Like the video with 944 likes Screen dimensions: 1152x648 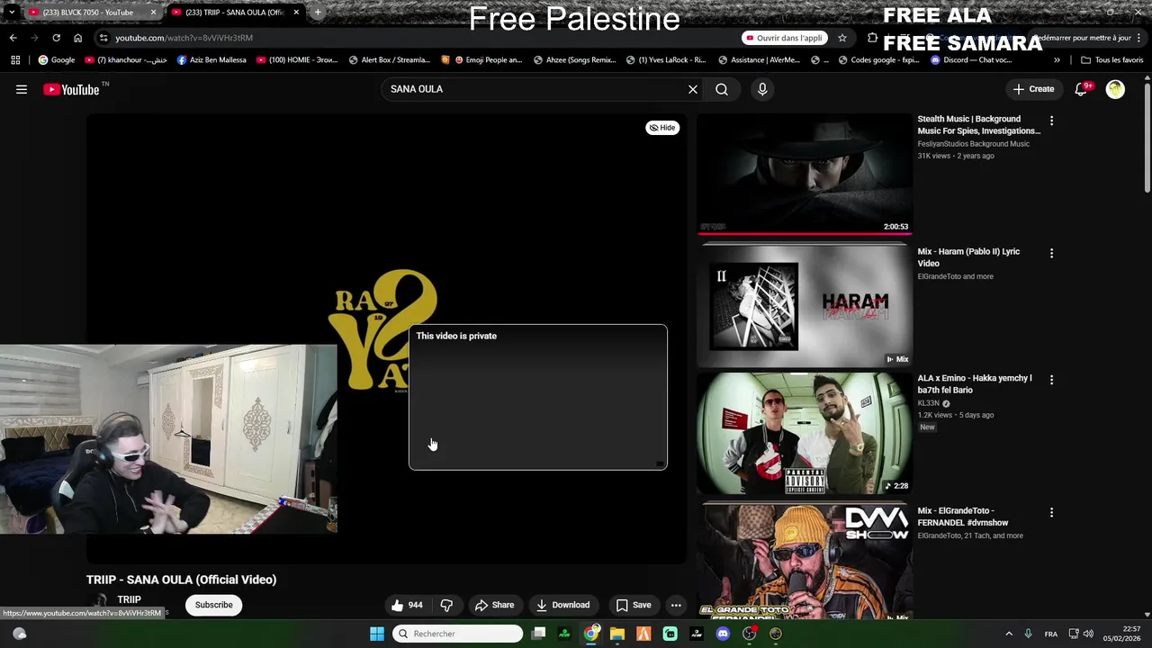407,605
